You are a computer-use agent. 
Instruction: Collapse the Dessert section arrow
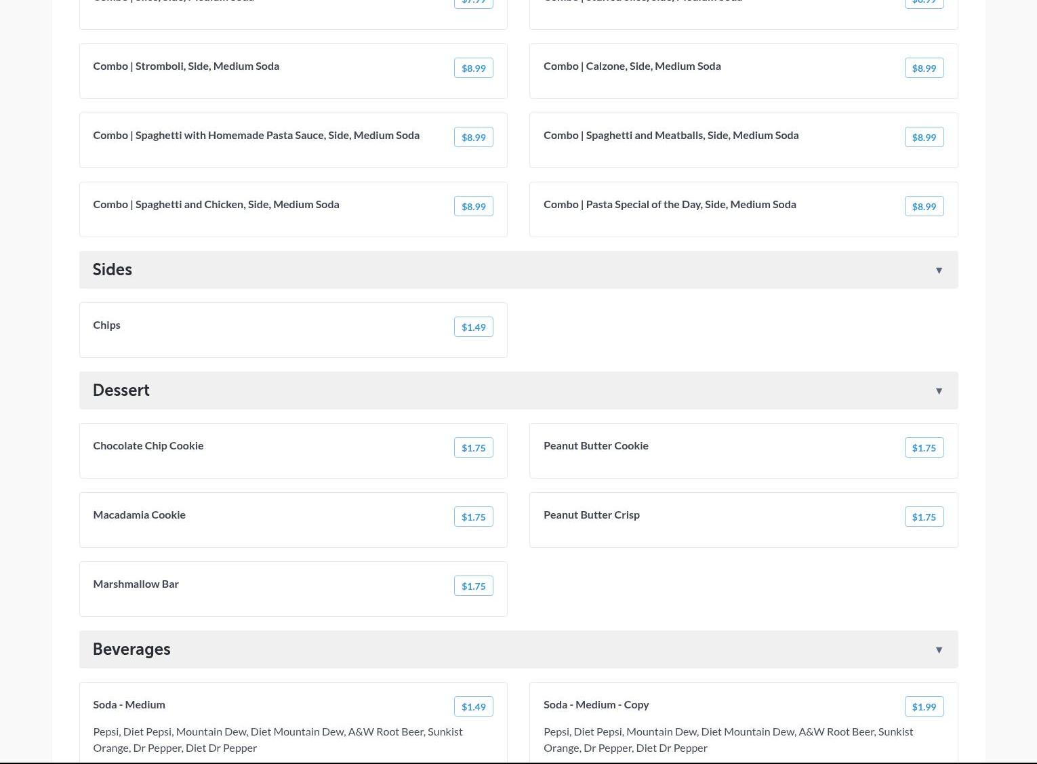pyautogui.click(x=939, y=391)
